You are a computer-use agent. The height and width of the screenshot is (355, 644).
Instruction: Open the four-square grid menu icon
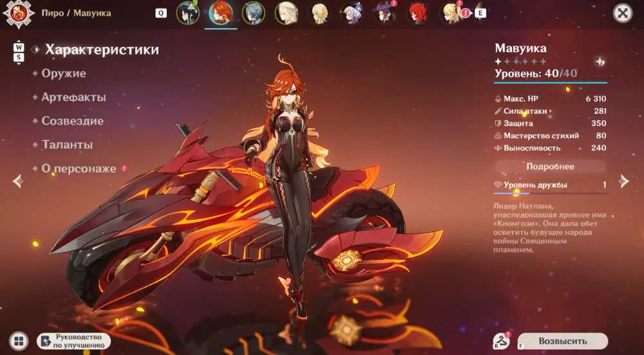[19, 341]
